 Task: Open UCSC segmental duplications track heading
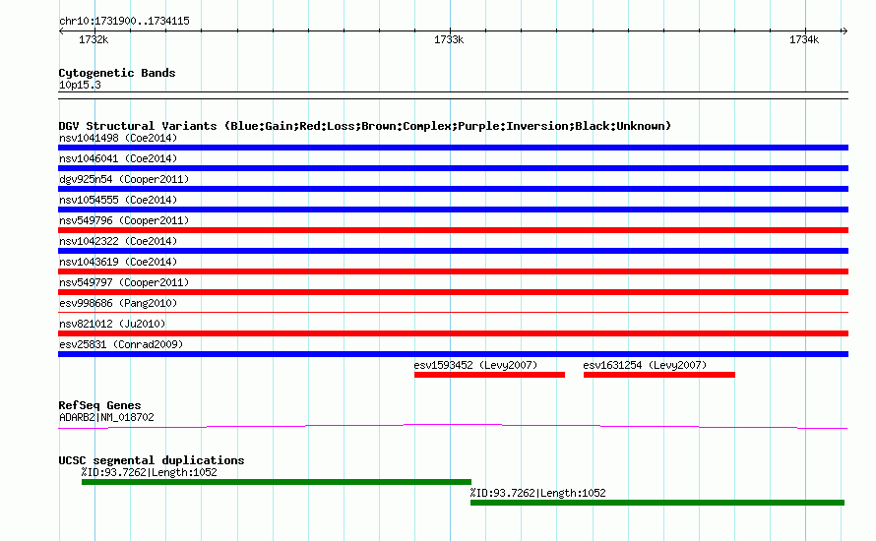(152, 460)
